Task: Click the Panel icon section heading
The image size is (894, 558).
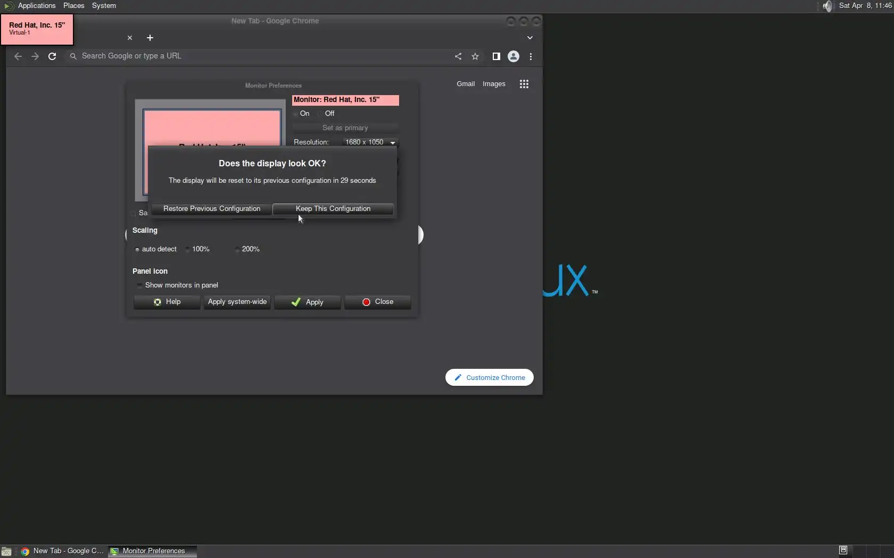Action: pos(150,272)
